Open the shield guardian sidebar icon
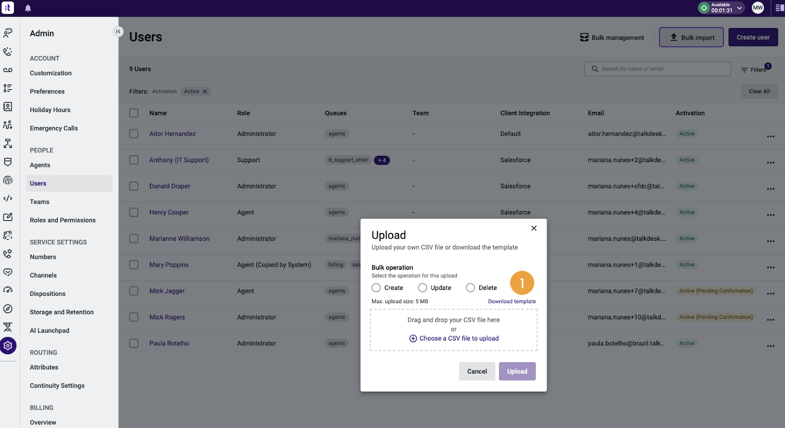 8,162
